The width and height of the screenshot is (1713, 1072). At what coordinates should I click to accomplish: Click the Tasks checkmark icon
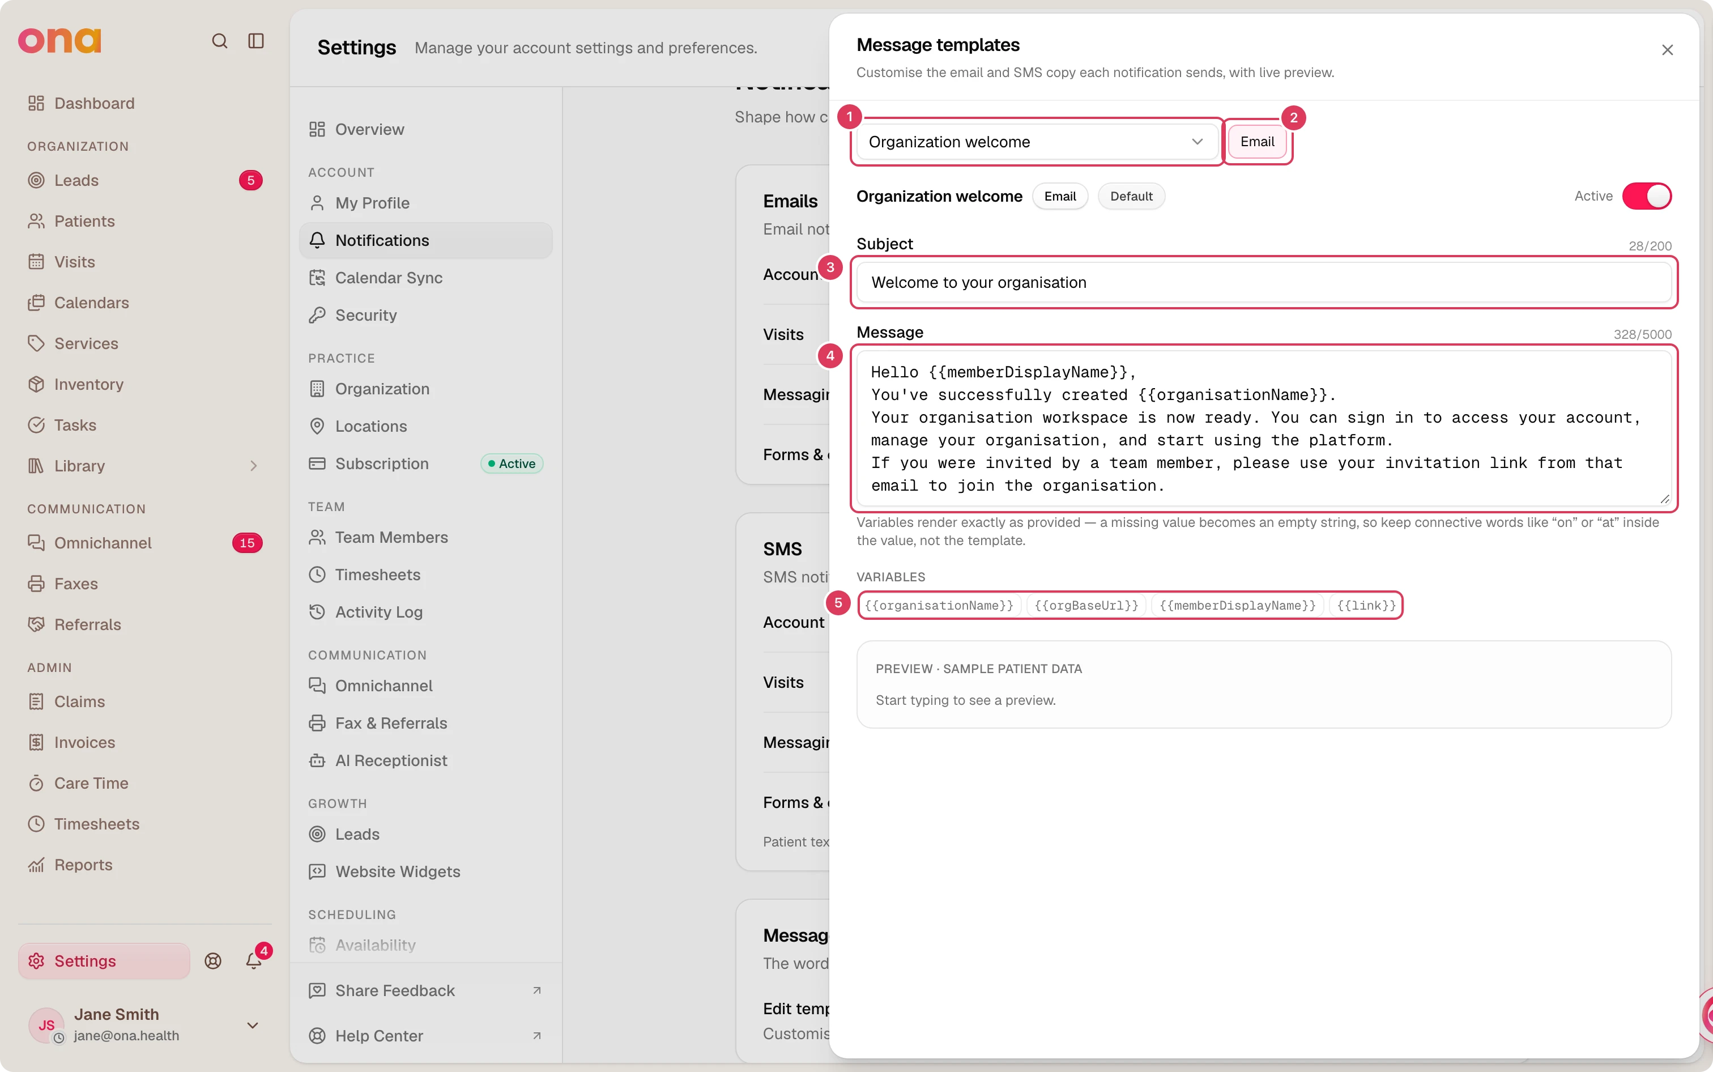(36, 425)
